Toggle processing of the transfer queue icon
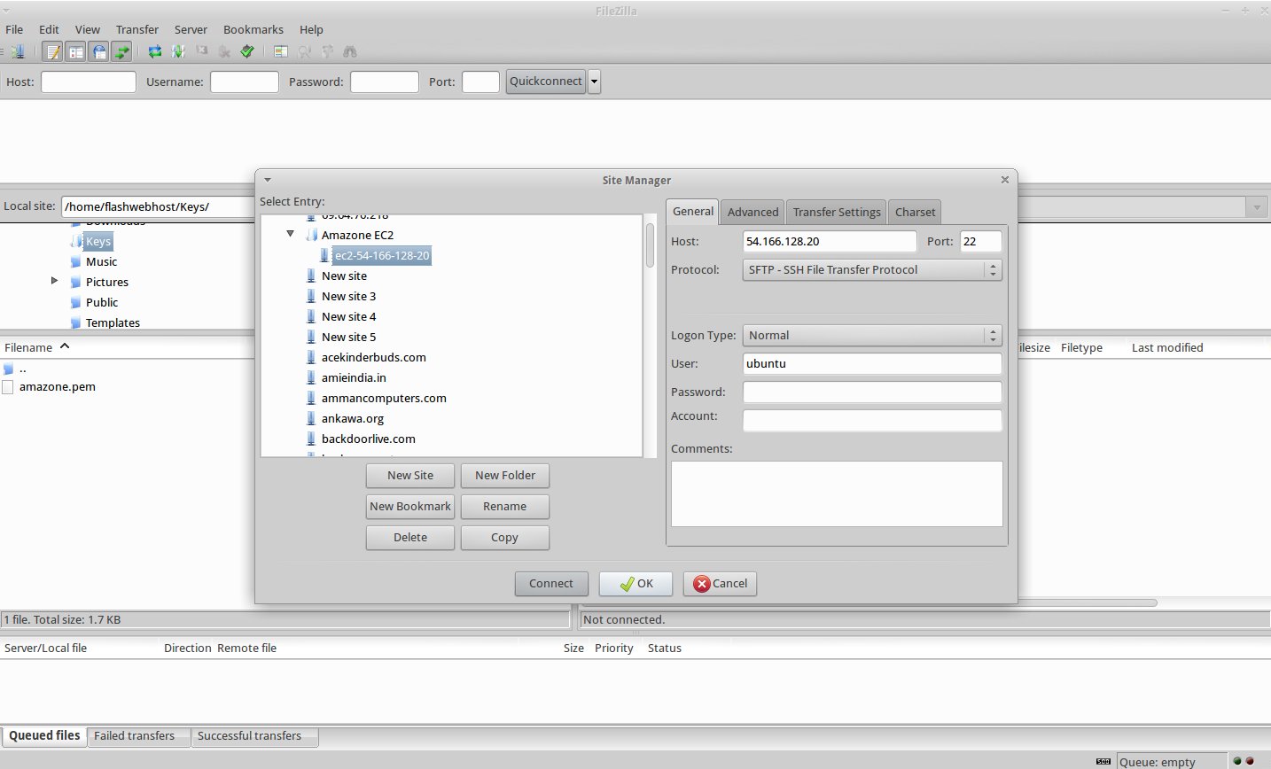Image resolution: width=1271 pixels, height=769 pixels. coord(178,51)
